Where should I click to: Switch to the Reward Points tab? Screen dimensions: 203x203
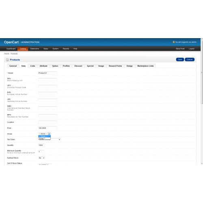pyautogui.click(x=115, y=66)
